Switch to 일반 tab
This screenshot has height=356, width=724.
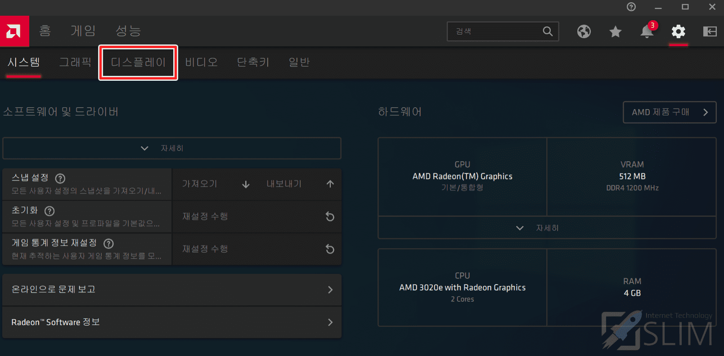(x=299, y=62)
